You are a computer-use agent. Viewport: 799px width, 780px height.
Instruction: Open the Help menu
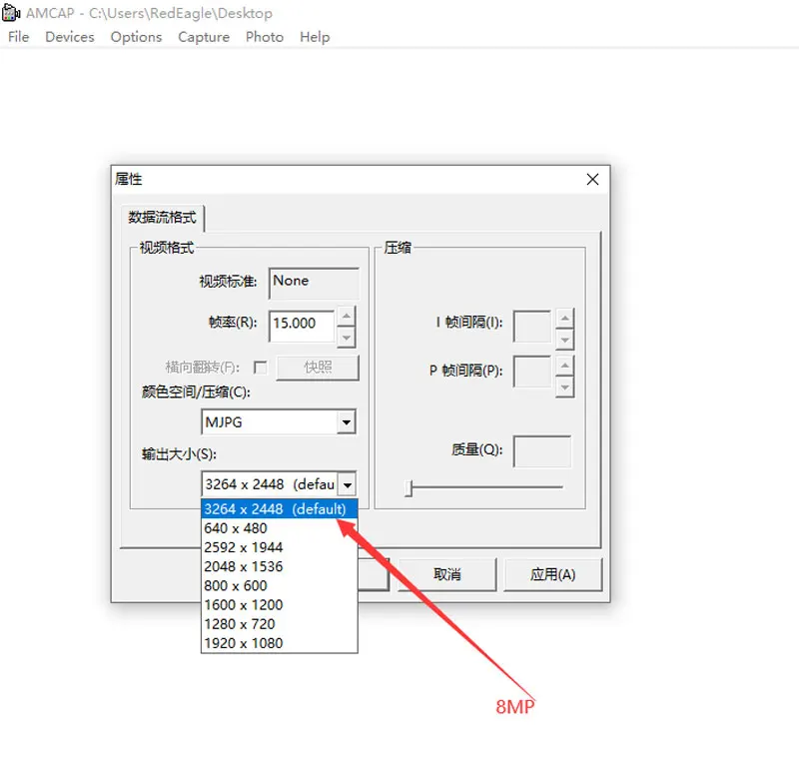coord(315,37)
